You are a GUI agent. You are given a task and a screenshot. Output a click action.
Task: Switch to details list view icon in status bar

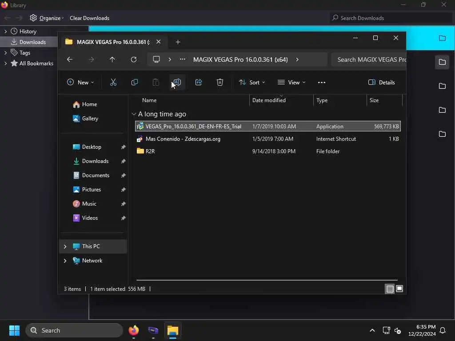tap(390, 289)
